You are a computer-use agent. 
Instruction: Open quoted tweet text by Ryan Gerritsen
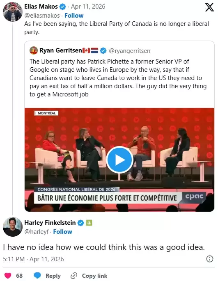point(118,78)
